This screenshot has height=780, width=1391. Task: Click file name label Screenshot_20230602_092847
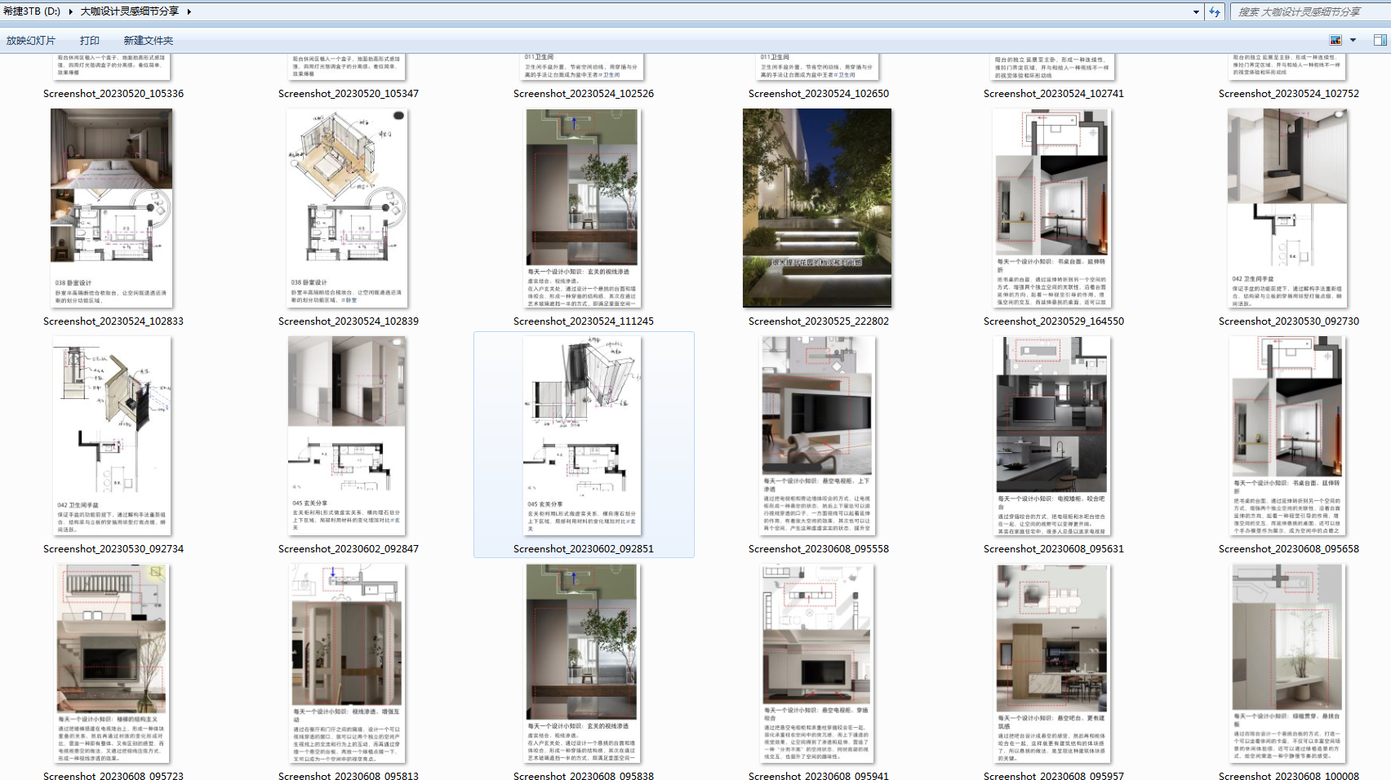tap(349, 549)
